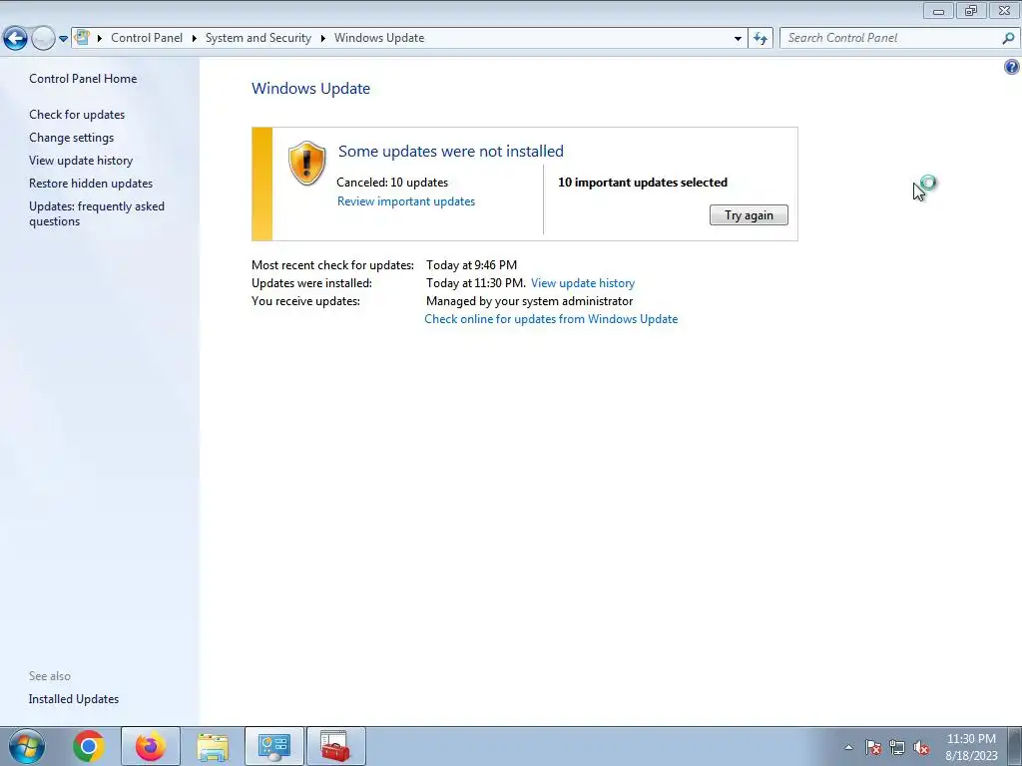Click the greyed Forward arrow button
1022x766 pixels.
(x=43, y=39)
